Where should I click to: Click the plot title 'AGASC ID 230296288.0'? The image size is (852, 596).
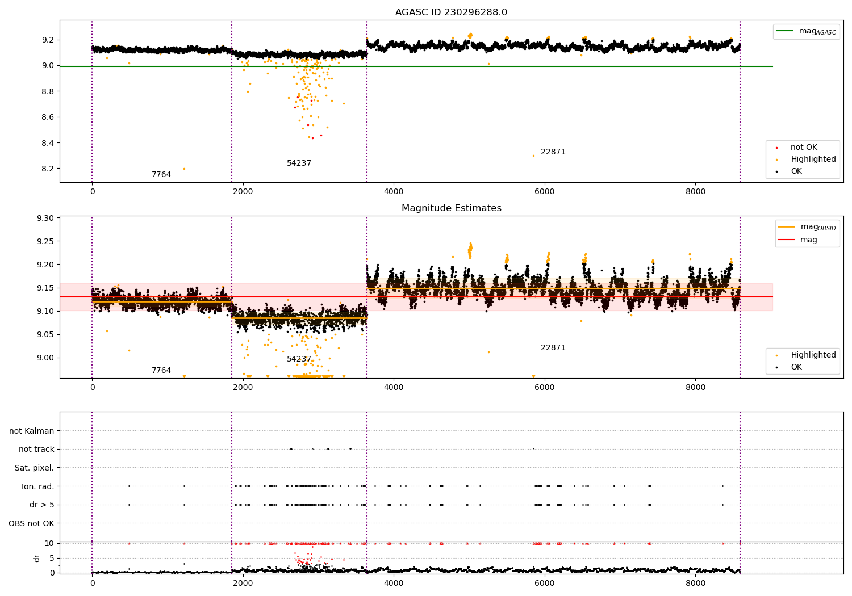451,12
